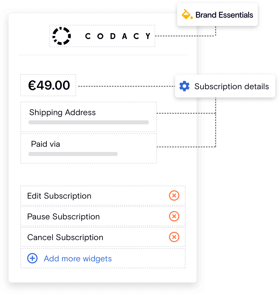Click the paint bucket Brand Essentials icon
Viewport: 280px width, 294px height.
(187, 15)
